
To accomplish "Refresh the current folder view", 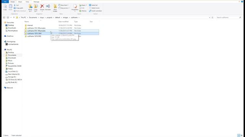I will click(x=212, y=18).
